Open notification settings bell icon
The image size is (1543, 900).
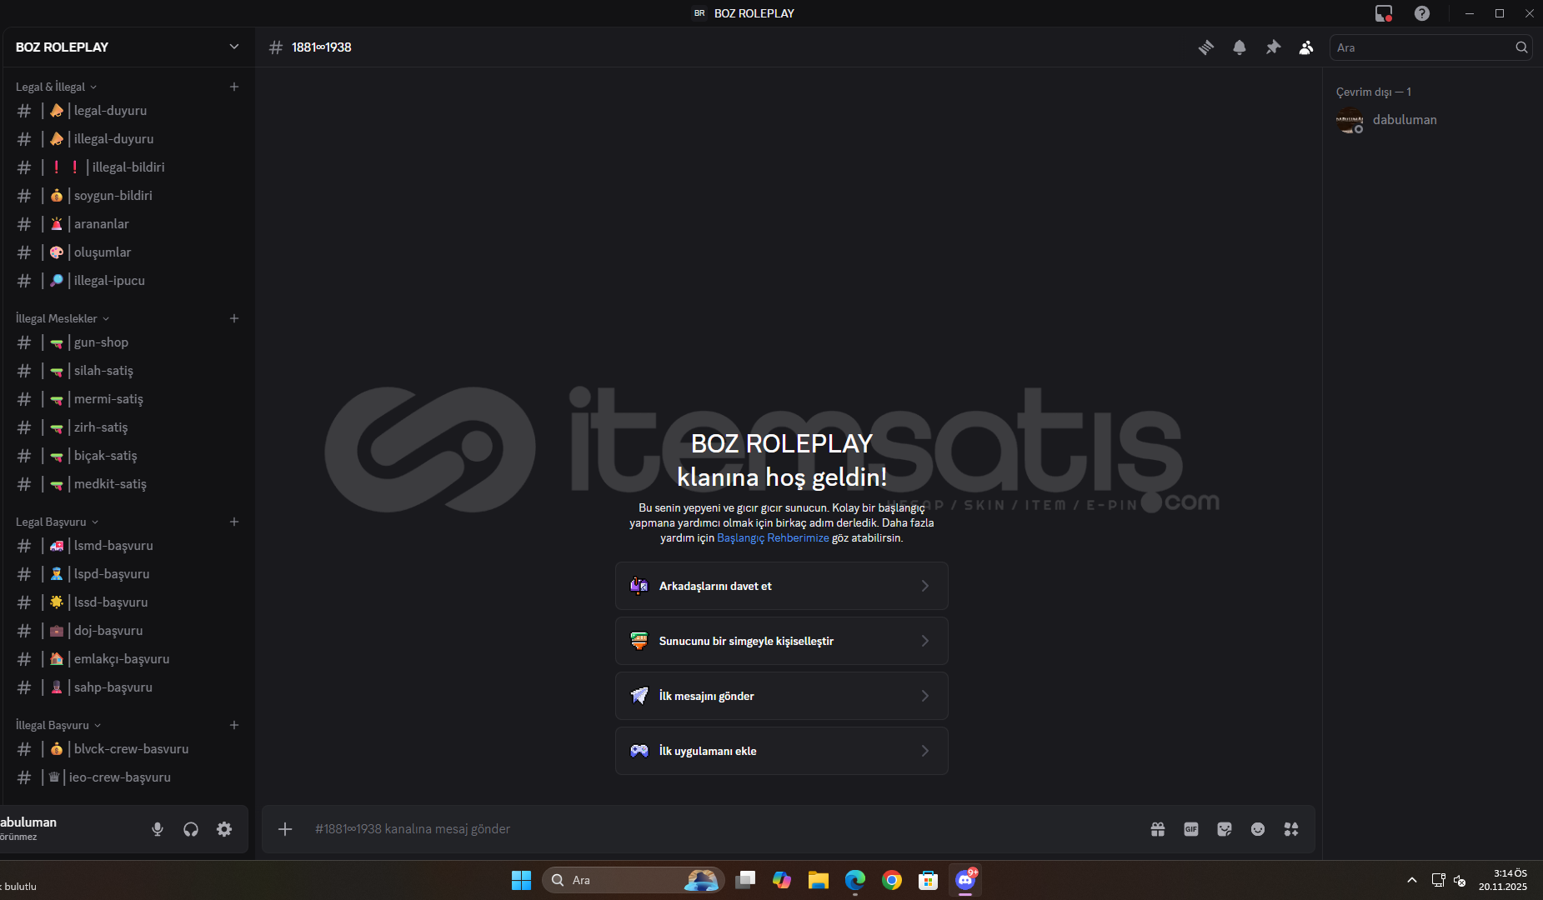point(1240,47)
